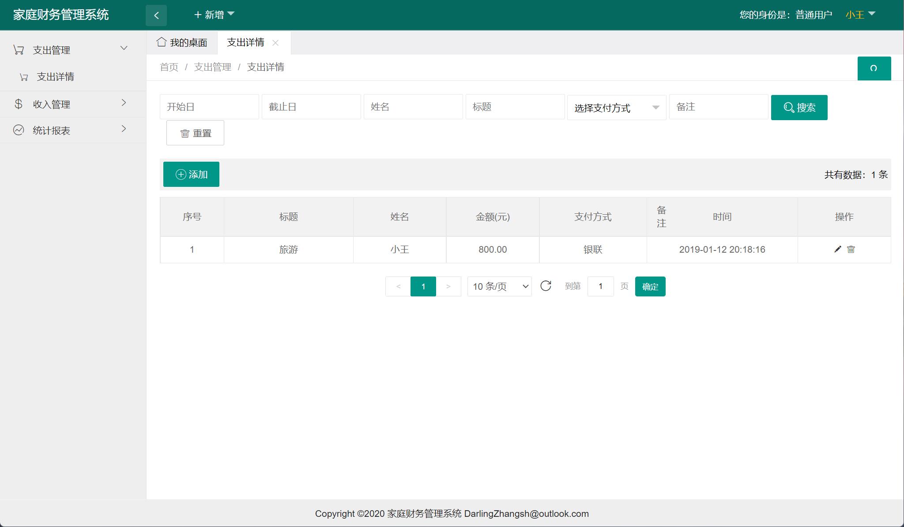Open the 10 条/页 page size selector
The width and height of the screenshot is (904, 527).
499,286
